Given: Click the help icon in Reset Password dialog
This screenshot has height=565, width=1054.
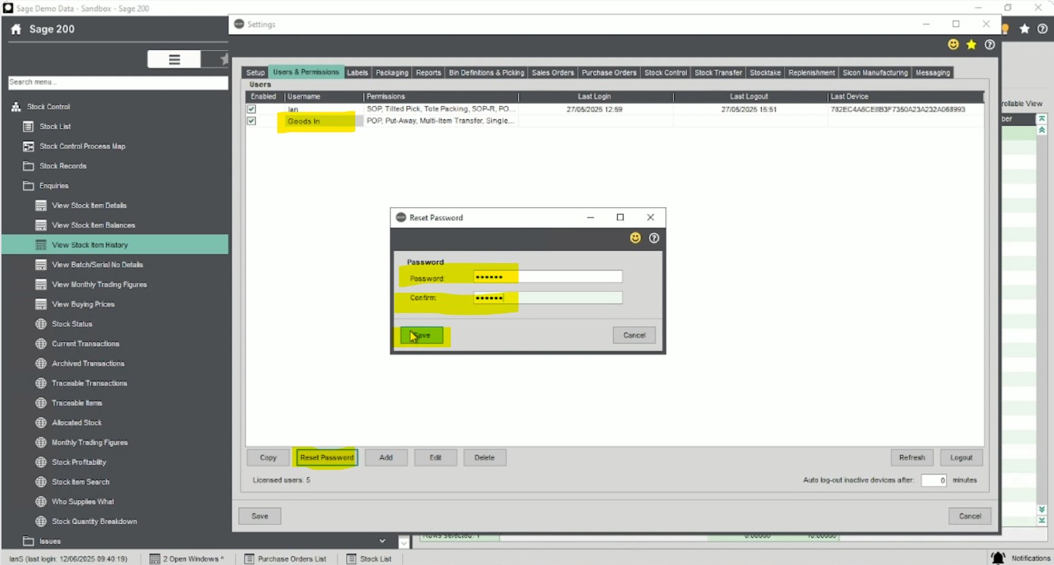Looking at the screenshot, I should pos(654,238).
